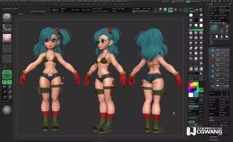Click the green icon beside color picker
Image resolution: width=233 pixels, height=142 pixels.
coord(201,90)
